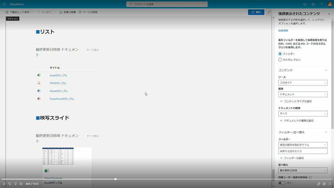Click the PowerPoint file icon in list
334x188 pixels.
[39, 99]
